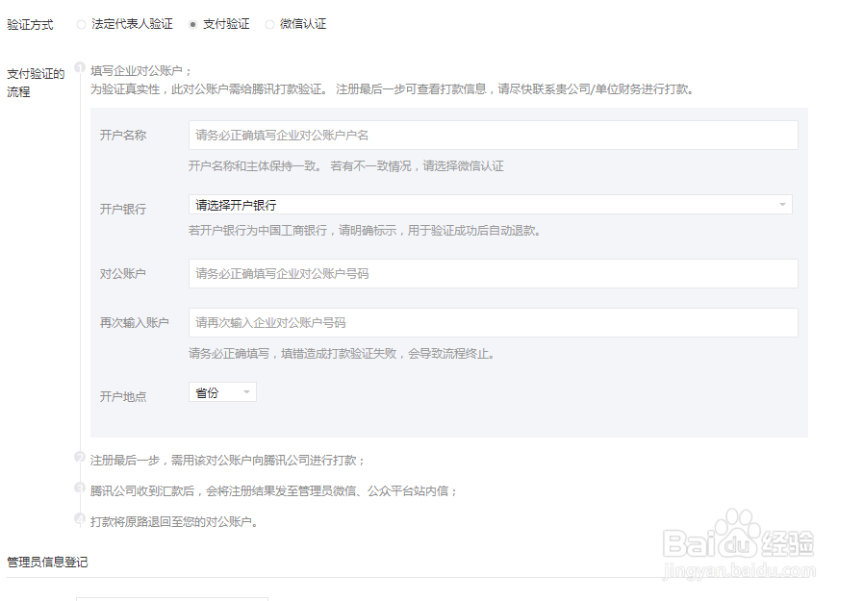Image resolution: width=864 pixels, height=601 pixels.
Task: Click the 再次输入账户 confirmation field
Action: (x=493, y=322)
